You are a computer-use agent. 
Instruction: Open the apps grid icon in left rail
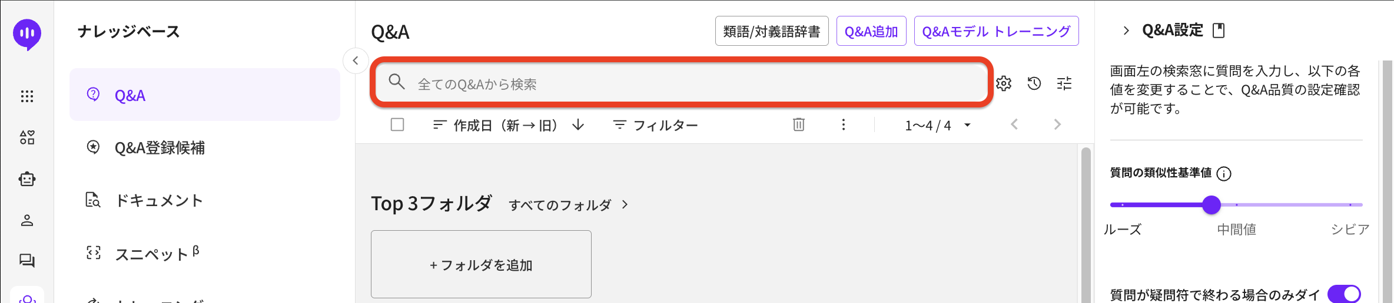[27, 96]
